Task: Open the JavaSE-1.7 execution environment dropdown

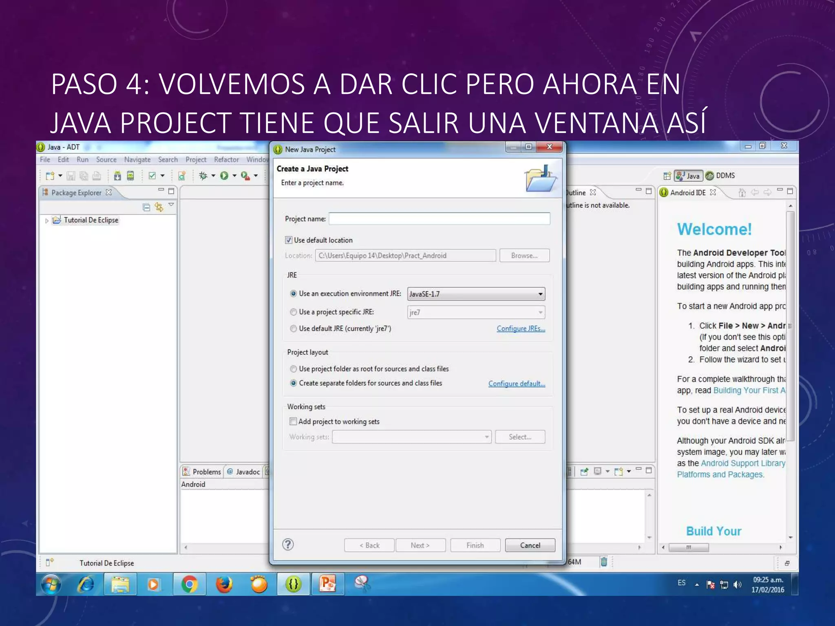Action: pos(476,294)
